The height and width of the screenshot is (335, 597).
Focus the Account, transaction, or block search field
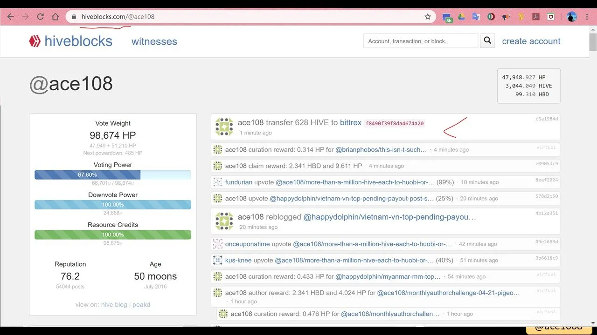pos(421,41)
